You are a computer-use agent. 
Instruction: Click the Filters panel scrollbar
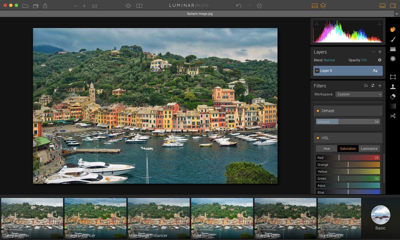click(x=384, y=168)
